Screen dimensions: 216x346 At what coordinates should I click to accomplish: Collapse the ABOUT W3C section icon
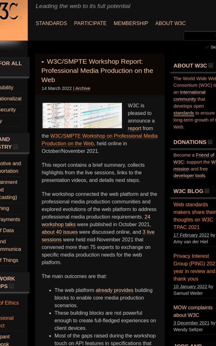coord(211,65)
